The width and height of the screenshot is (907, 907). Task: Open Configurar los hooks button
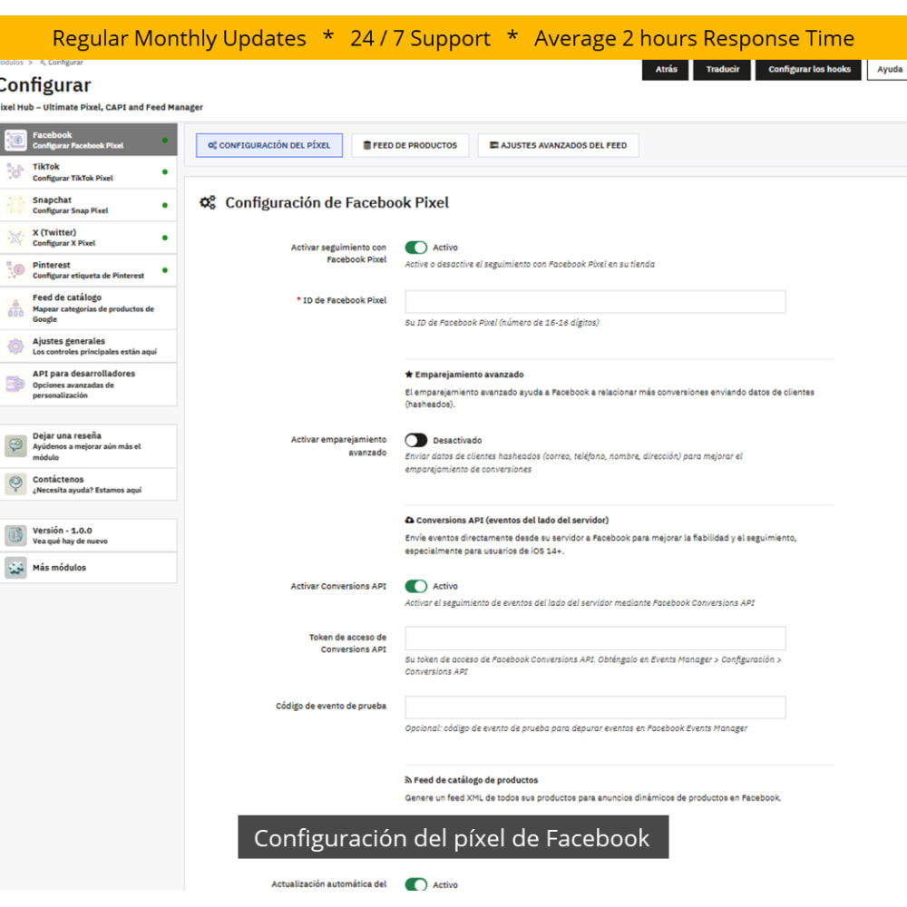click(809, 70)
